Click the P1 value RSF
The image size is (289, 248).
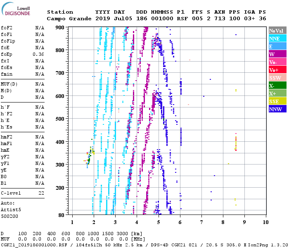182,19
